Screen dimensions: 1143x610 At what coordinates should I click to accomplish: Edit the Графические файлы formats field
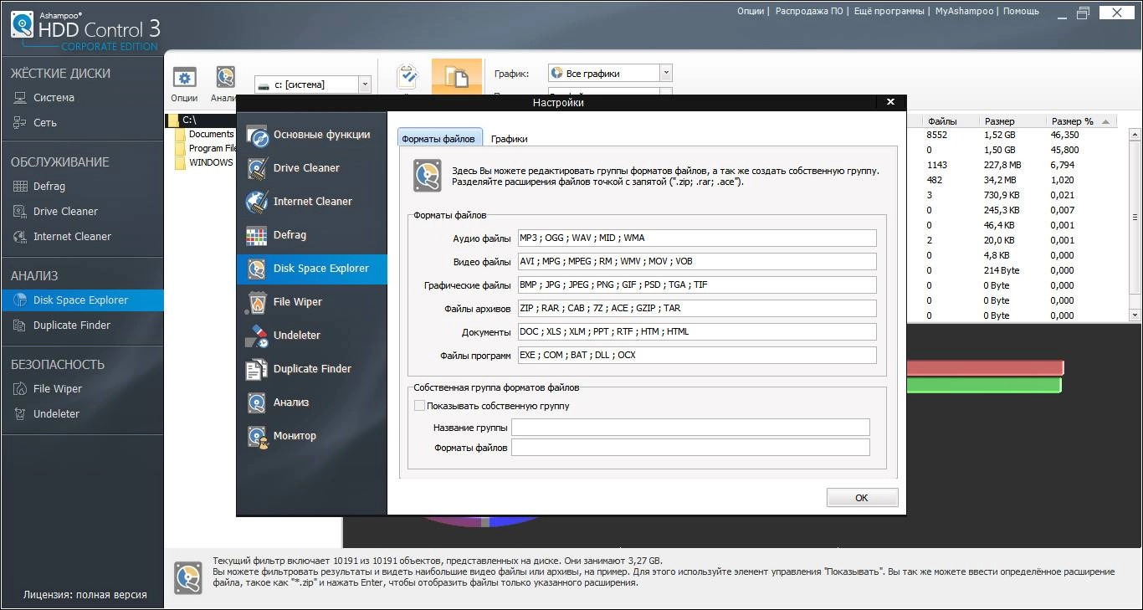click(x=697, y=285)
